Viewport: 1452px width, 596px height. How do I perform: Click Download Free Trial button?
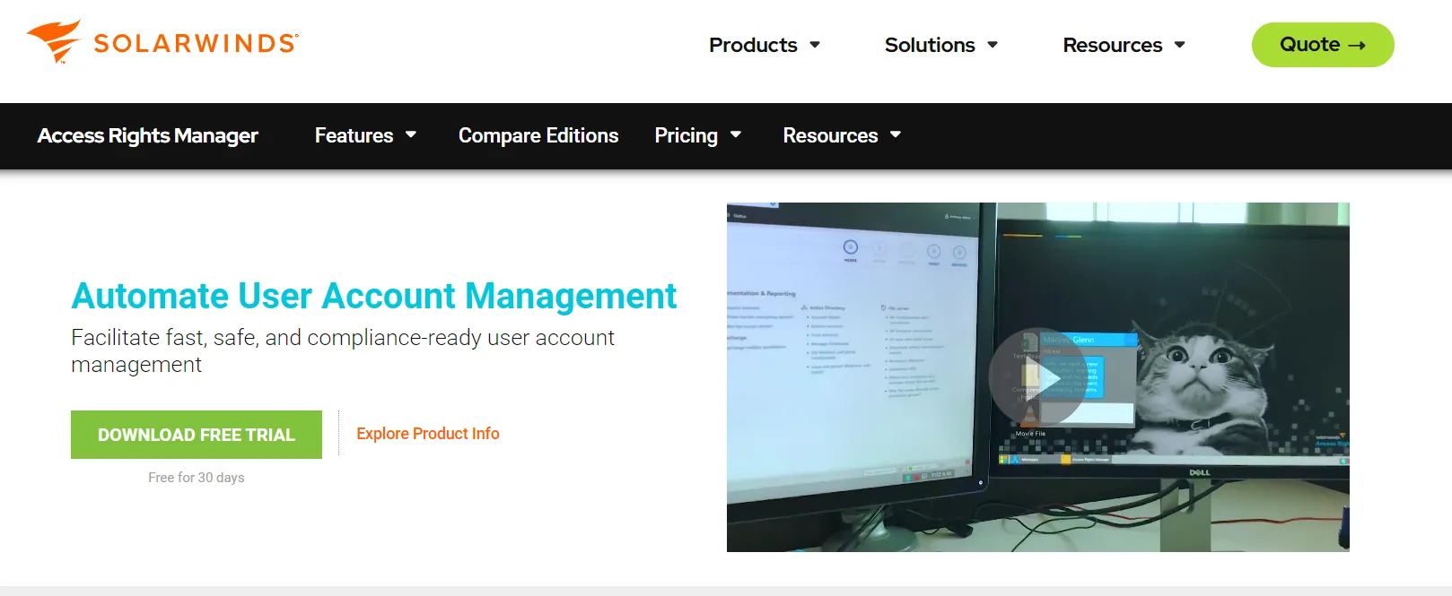tap(197, 435)
